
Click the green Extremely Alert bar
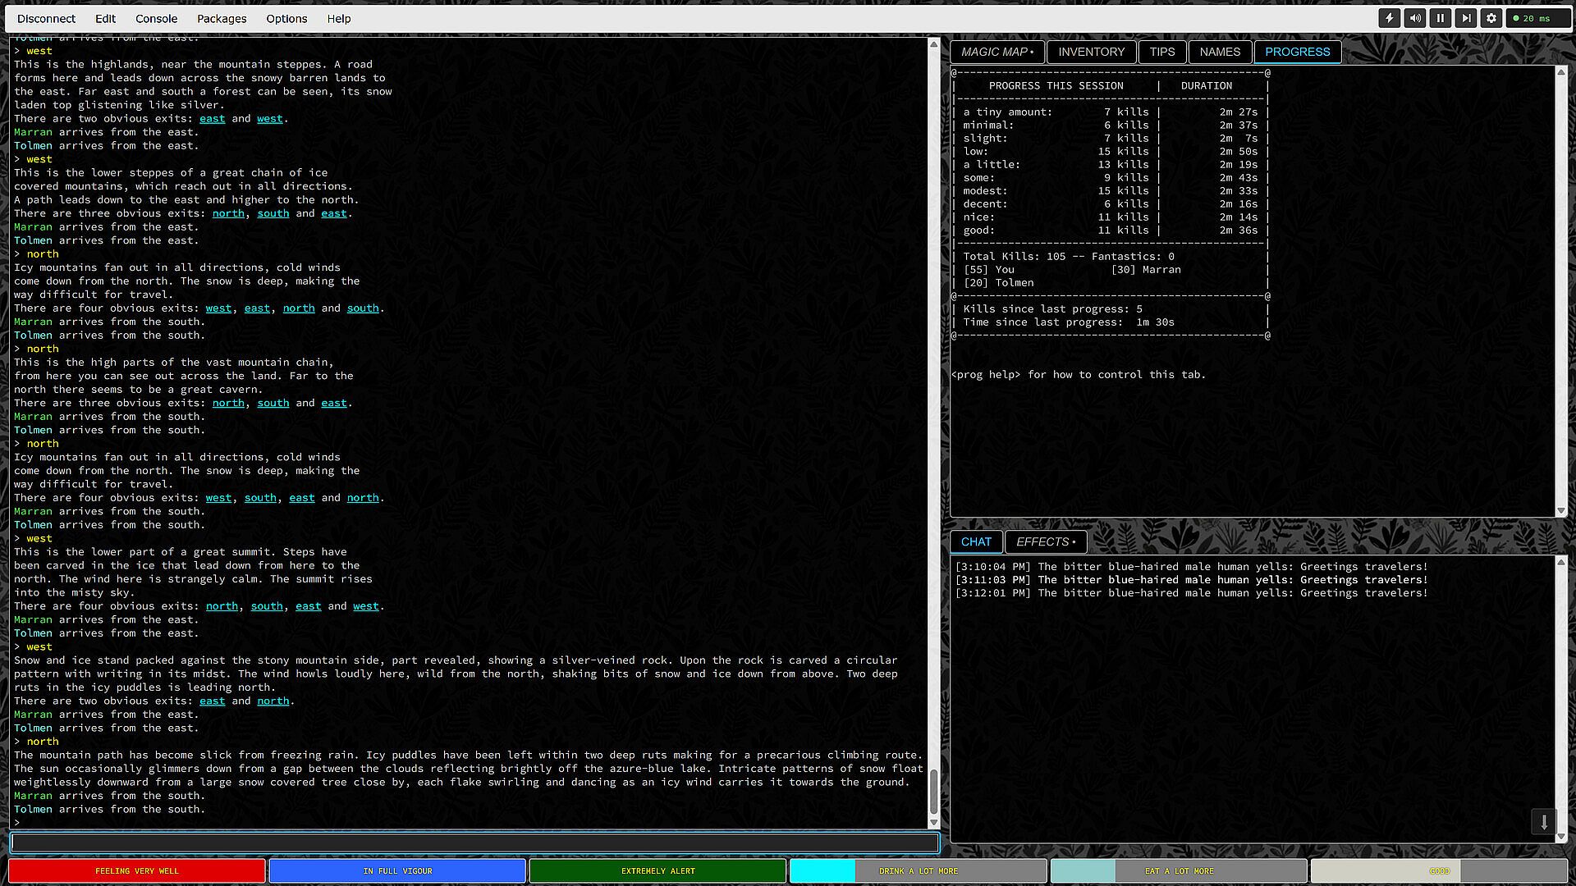[657, 870]
